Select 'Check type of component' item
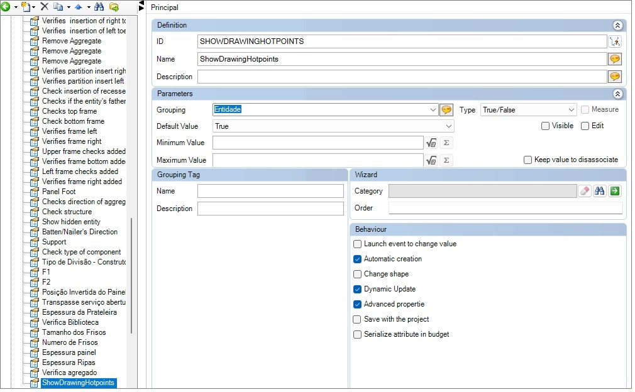The image size is (635, 392). coord(81,252)
